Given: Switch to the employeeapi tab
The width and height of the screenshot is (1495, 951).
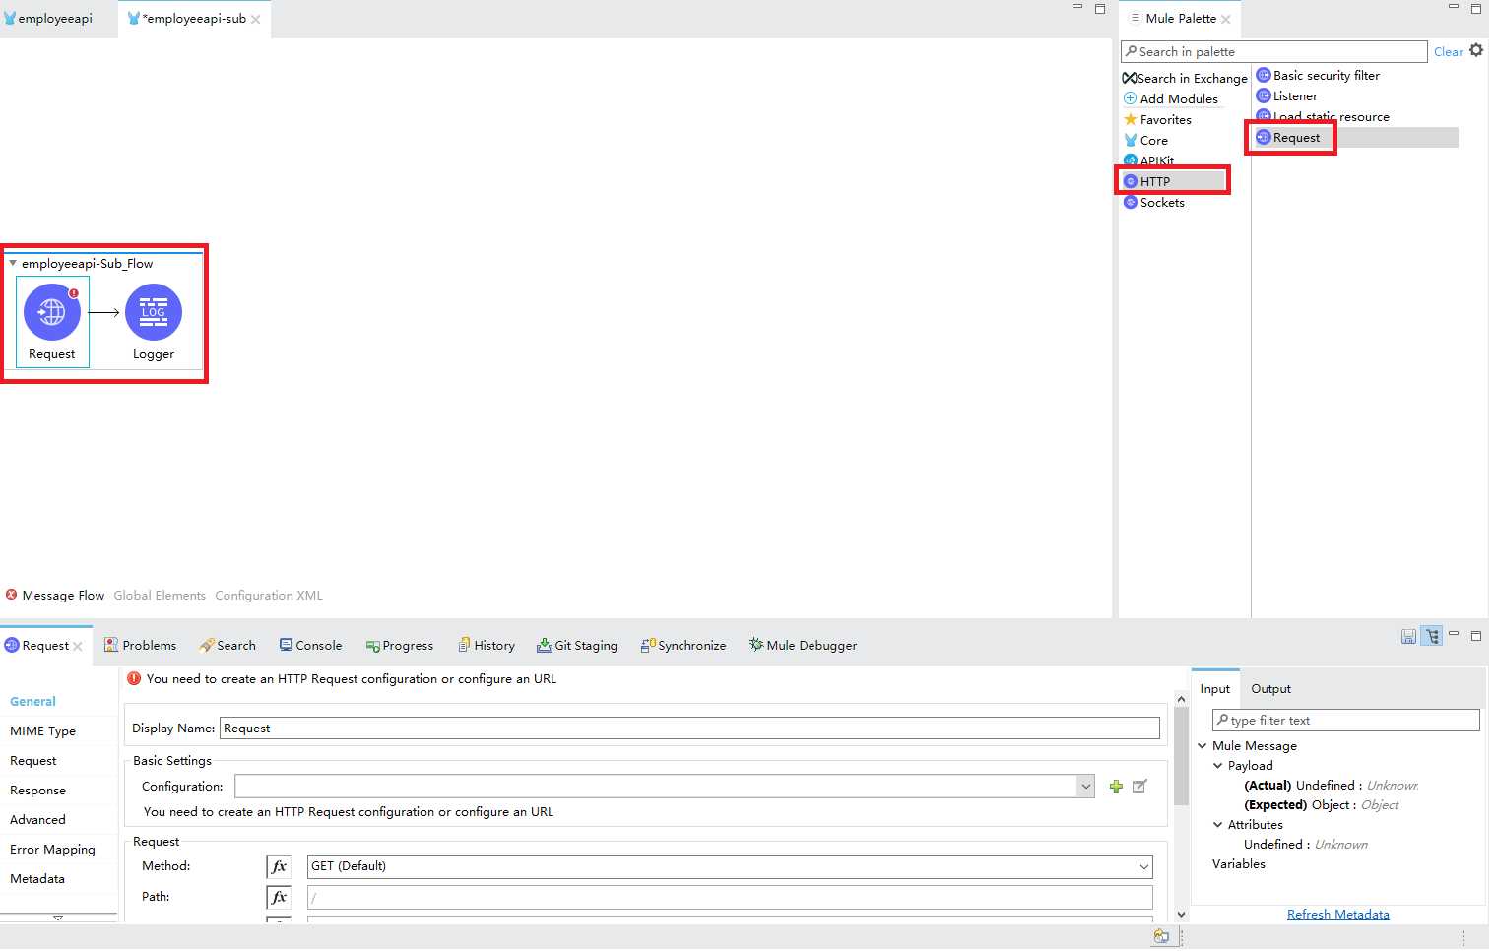Looking at the screenshot, I should click(54, 18).
